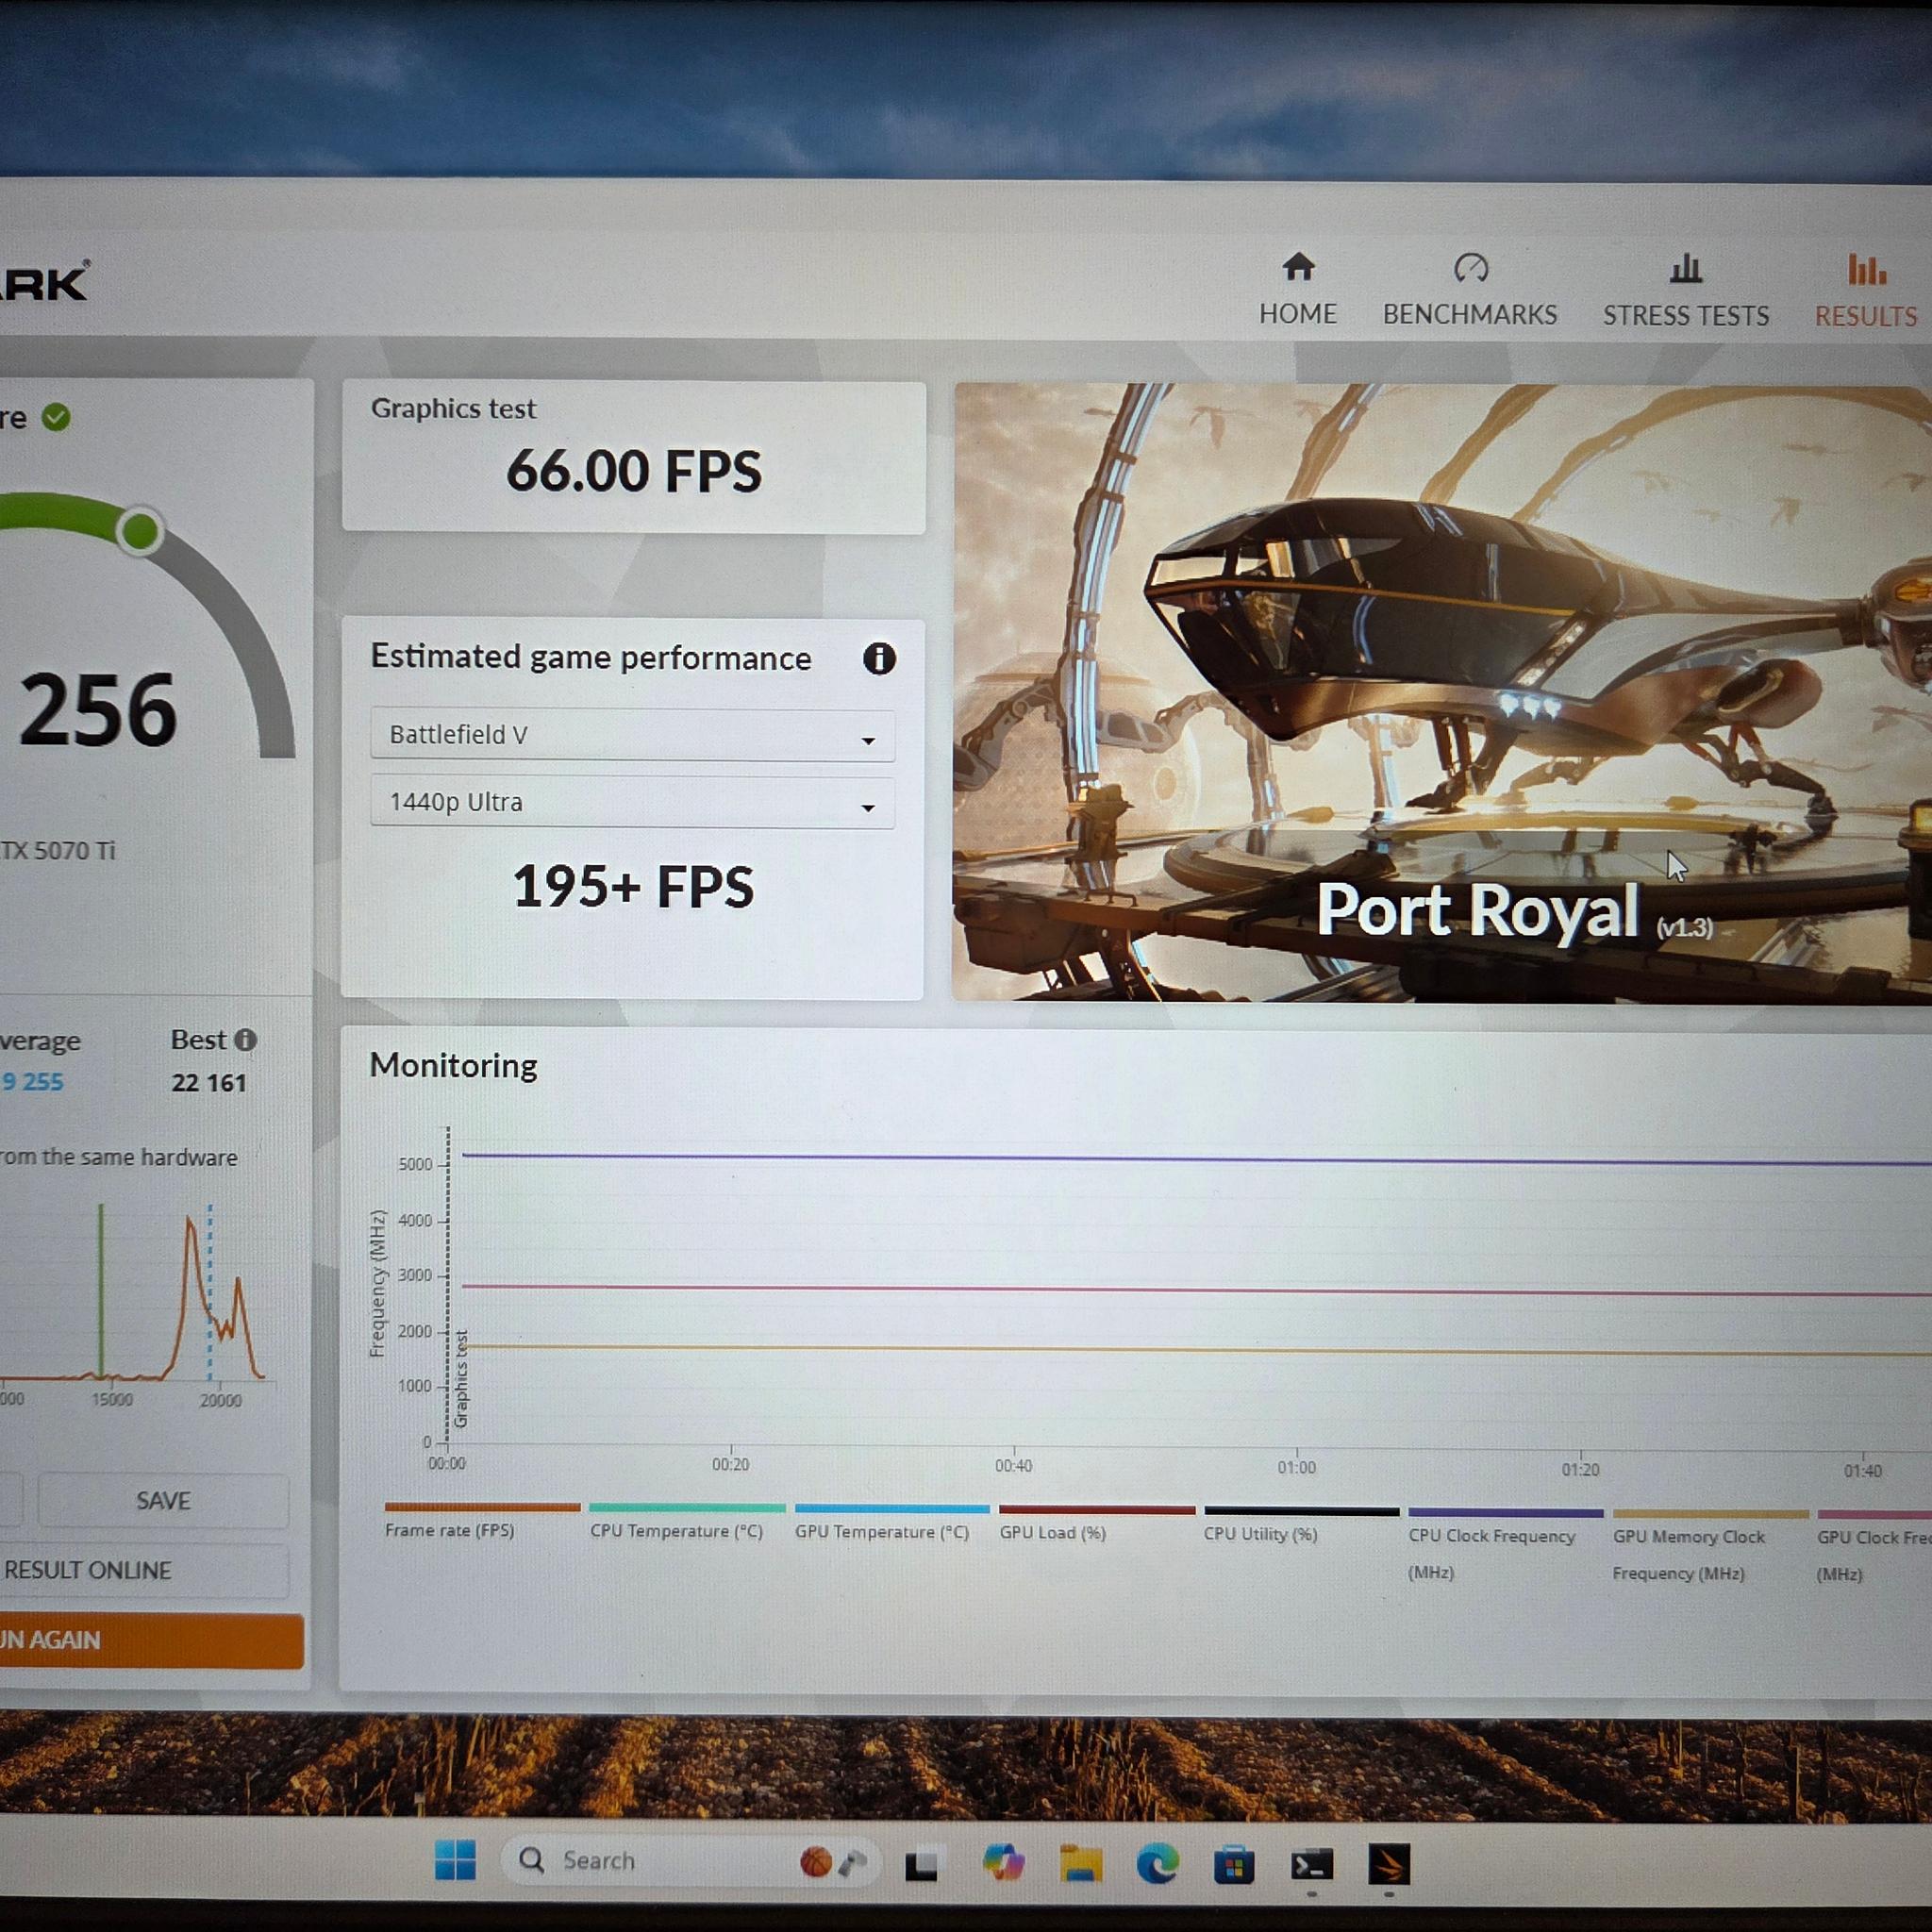Viewport: 1932px width, 1932px height.
Task: Open the Windows Start menu
Action: pyautogui.click(x=456, y=1861)
